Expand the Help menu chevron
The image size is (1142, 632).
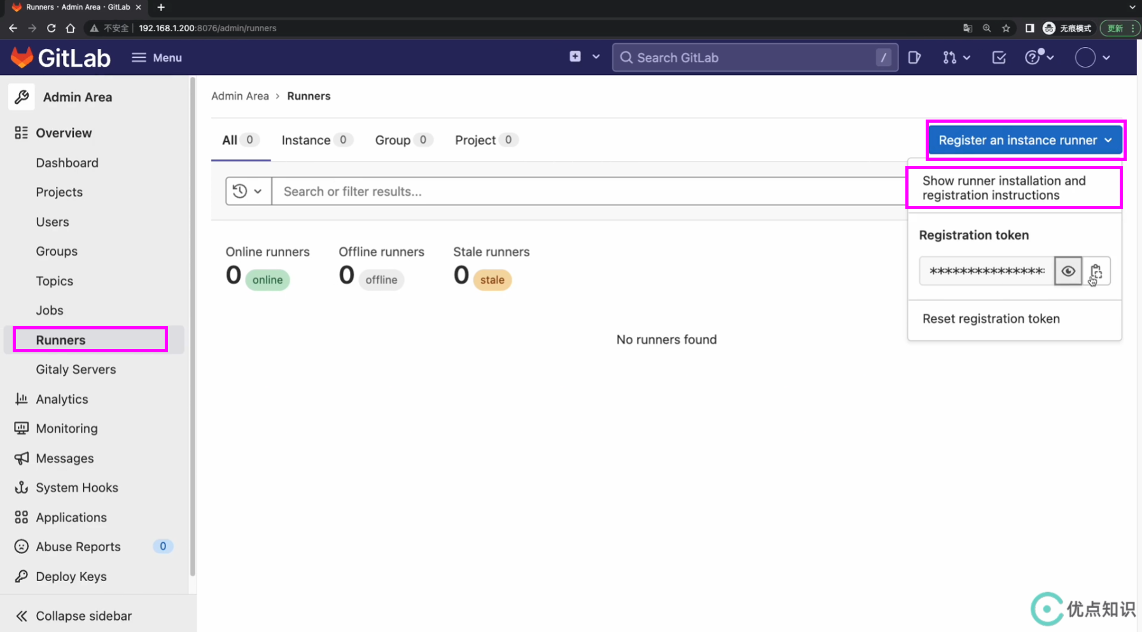1050,57
